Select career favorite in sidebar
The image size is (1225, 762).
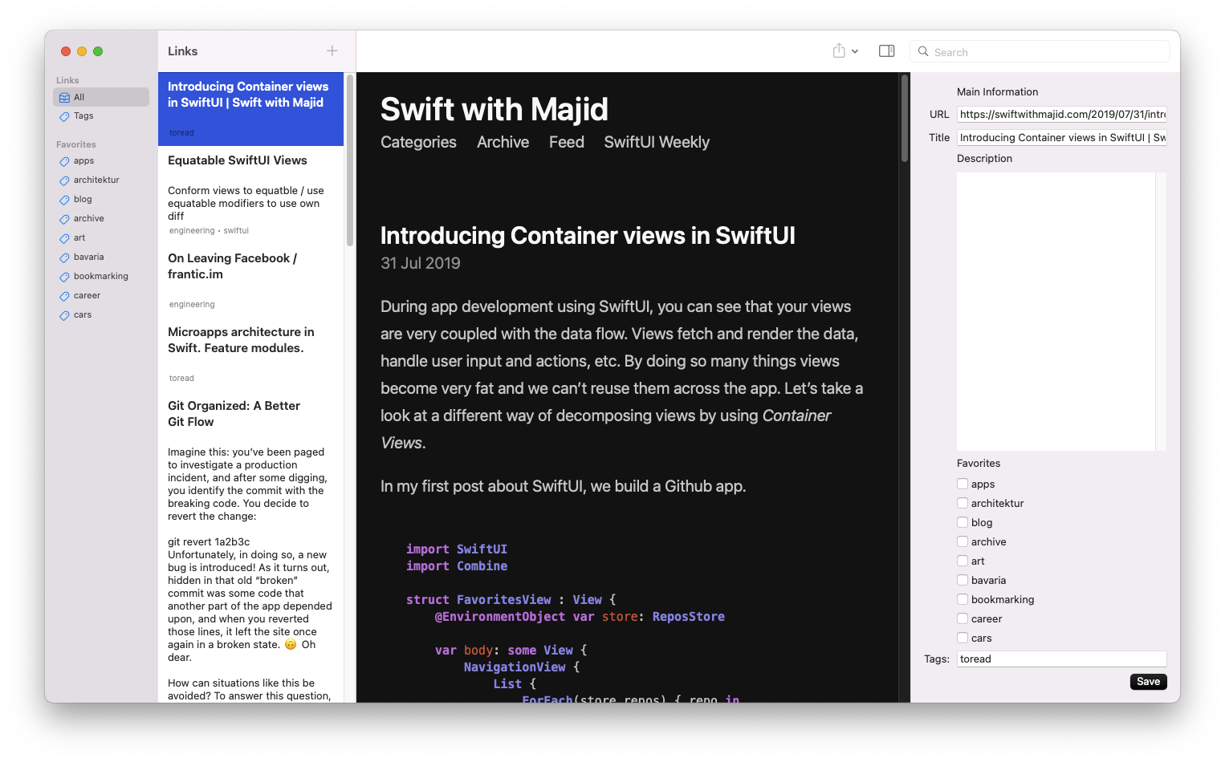coord(101,296)
